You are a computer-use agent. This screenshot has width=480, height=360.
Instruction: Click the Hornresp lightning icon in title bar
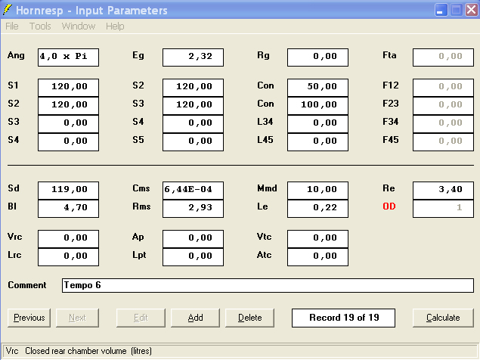pos(8,11)
